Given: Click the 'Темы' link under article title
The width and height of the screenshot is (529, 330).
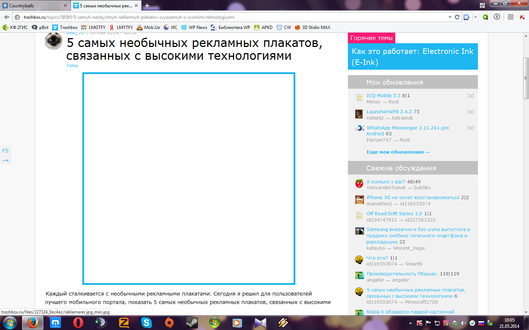Looking at the screenshot, I should [72, 65].
